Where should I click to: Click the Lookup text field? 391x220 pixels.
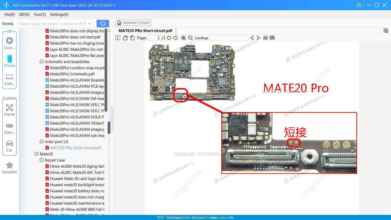click(x=229, y=38)
